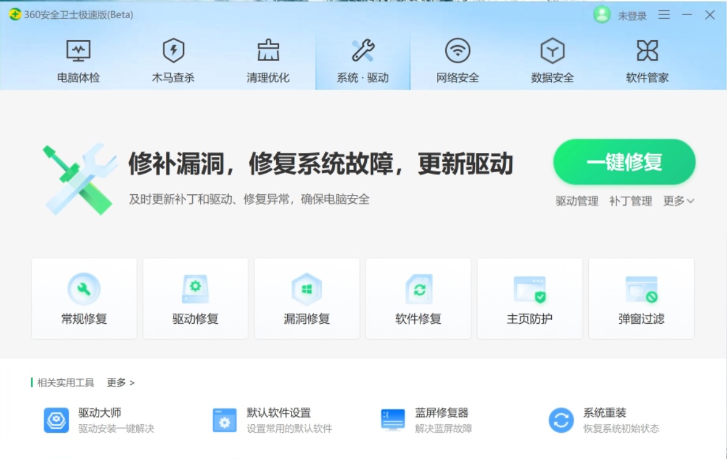This screenshot has height=459, width=727.
Task: Open the 默认软件设置 gear icon
Action: [224, 420]
